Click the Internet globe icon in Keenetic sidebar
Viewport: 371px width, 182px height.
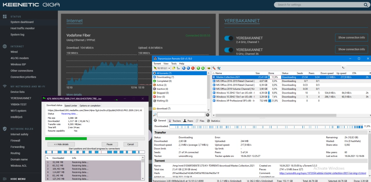5,46
